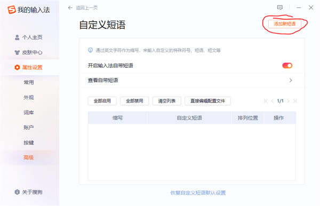Image resolution: width=320 pixels, height=206 pixels.
Task: Click the 清空列表 button
Action: (x=166, y=101)
